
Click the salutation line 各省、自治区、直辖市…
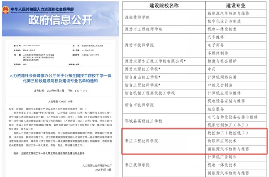coord(48,109)
